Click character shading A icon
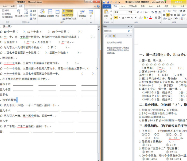Image resolution: width=187 pixels, height=161 pixels. [156, 18]
